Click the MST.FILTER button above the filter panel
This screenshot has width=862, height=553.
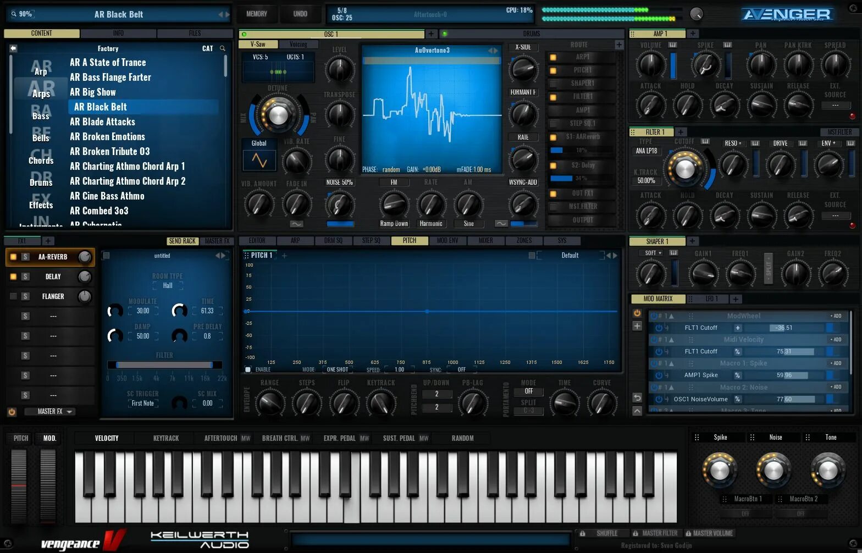[x=839, y=132]
